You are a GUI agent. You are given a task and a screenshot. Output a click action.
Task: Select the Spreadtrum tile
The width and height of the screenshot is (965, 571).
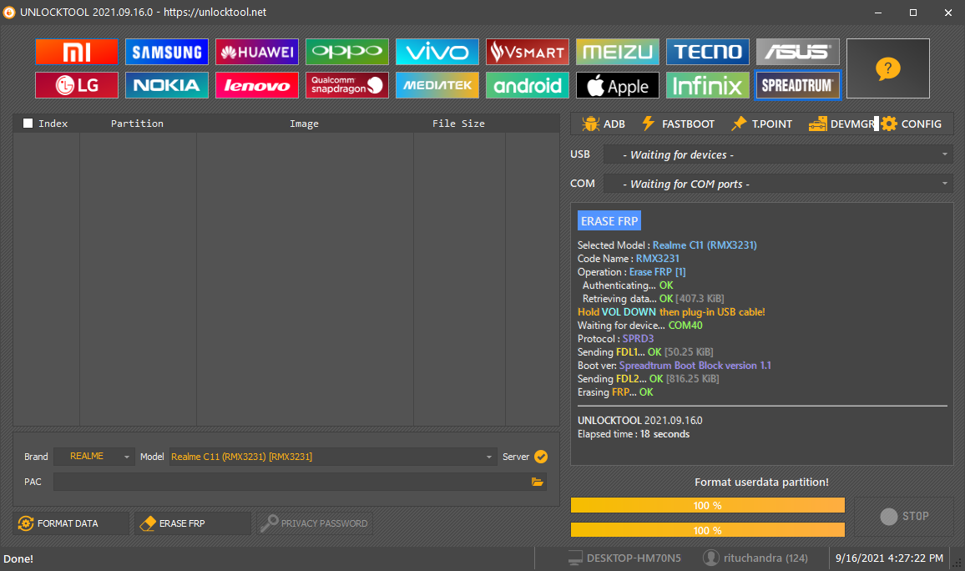pyautogui.click(x=797, y=85)
